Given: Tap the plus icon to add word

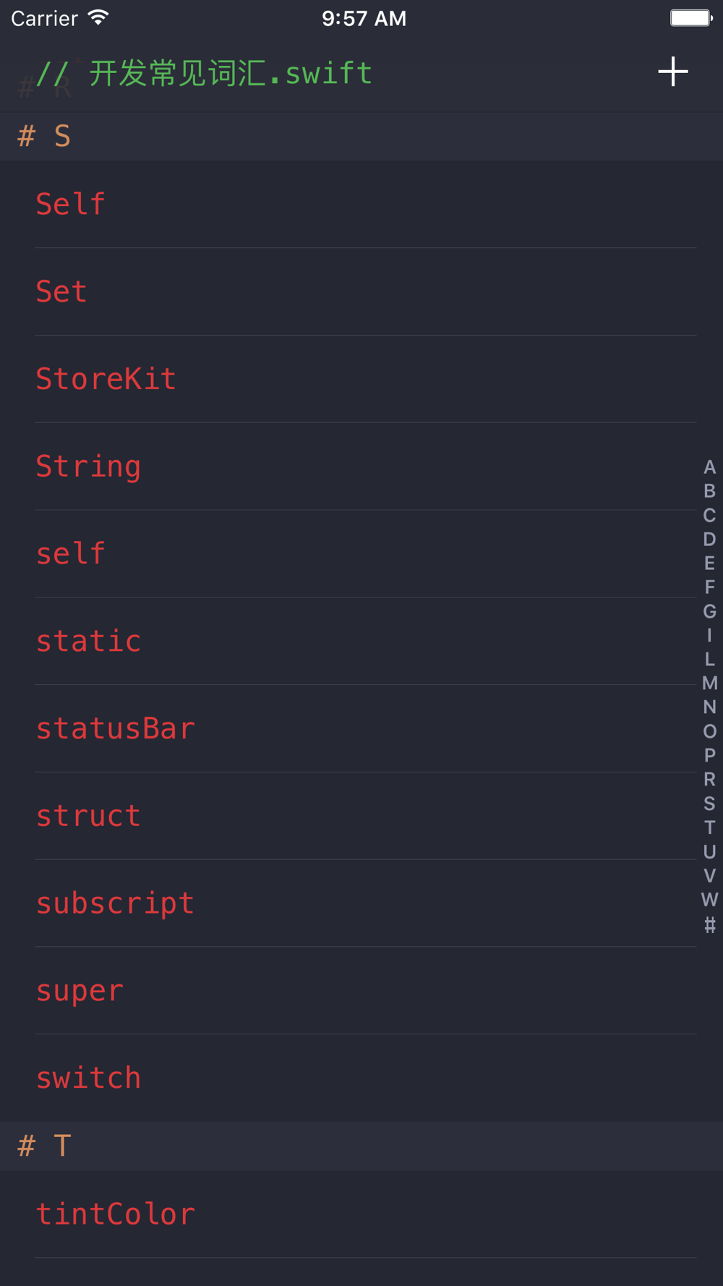Looking at the screenshot, I should [x=672, y=72].
